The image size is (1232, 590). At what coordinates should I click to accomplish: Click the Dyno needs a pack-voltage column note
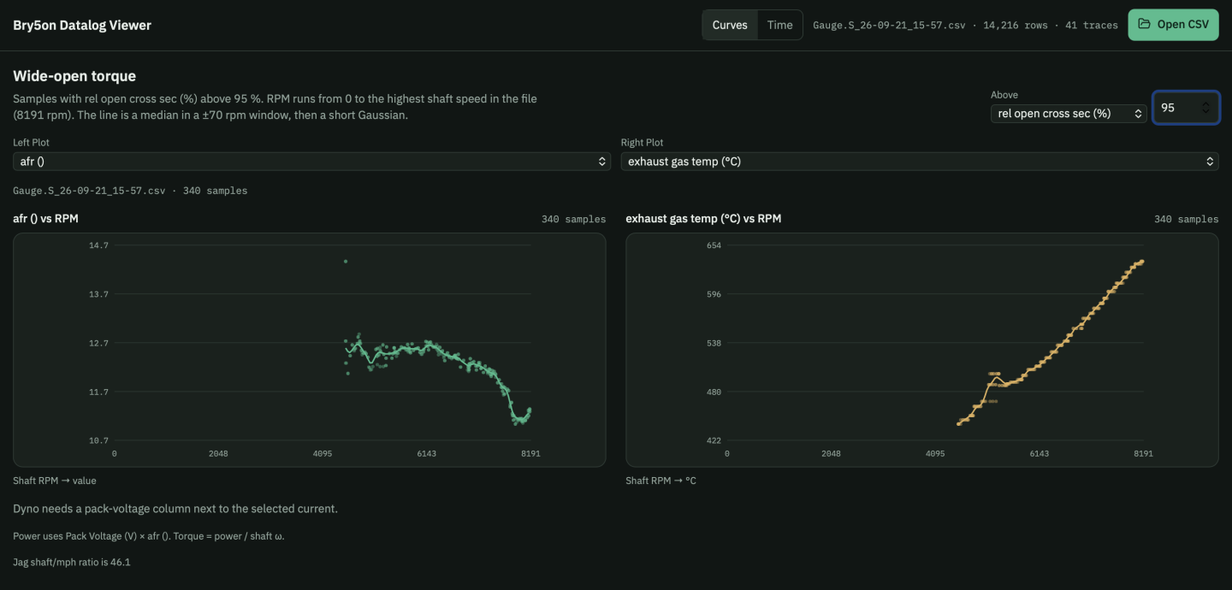pyautogui.click(x=175, y=509)
